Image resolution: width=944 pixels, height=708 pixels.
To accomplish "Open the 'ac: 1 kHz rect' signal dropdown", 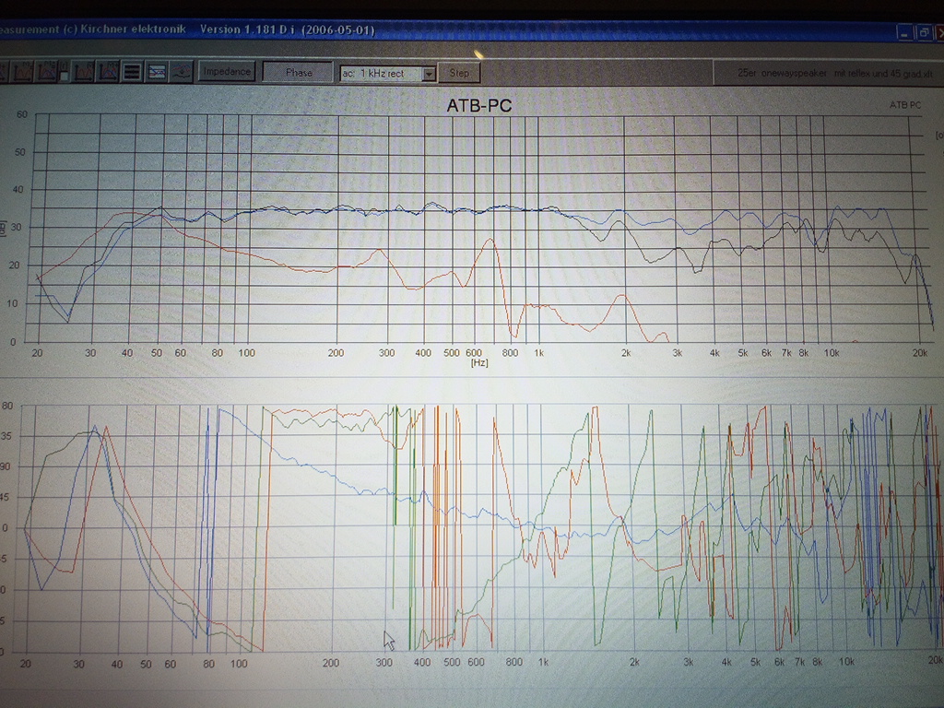I will 388,74.
